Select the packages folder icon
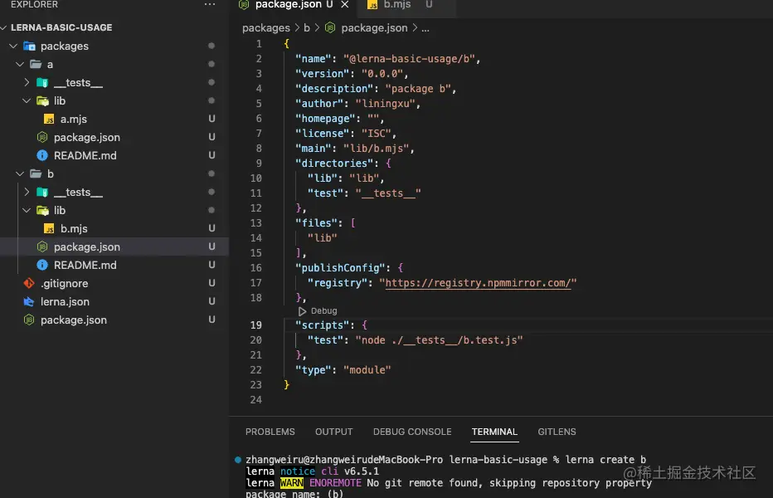 30,46
